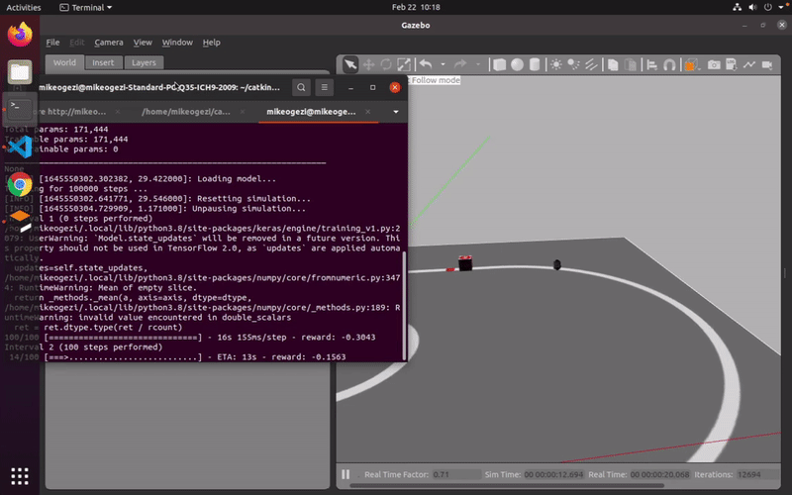792x495 pixels.
Task: Click the Real Time value field
Action: coord(659,475)
